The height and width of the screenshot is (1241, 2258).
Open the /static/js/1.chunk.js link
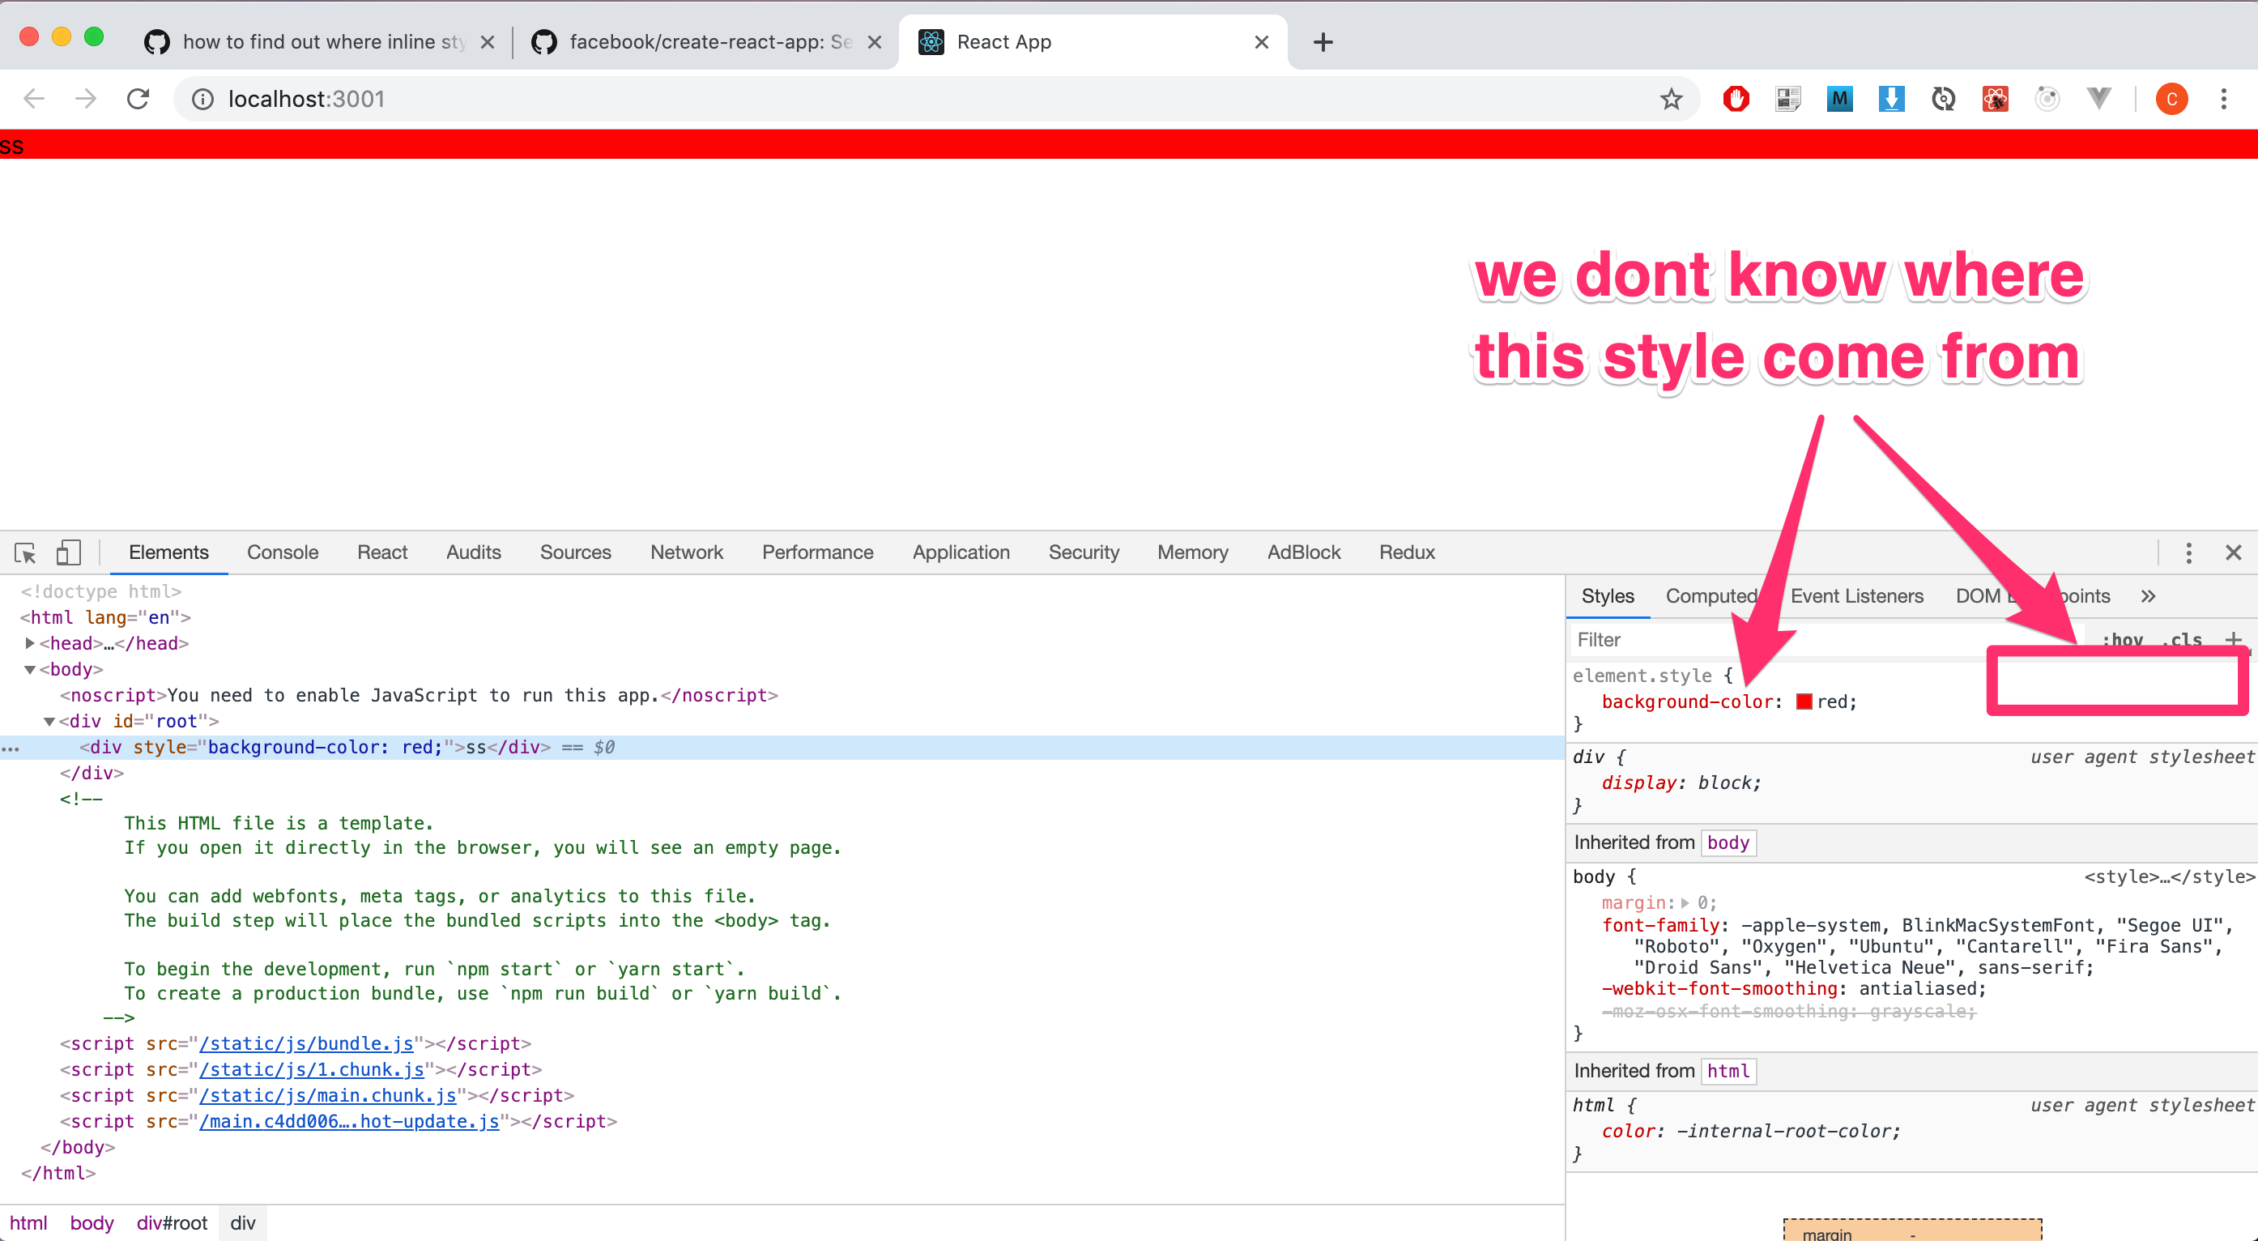coord(311,1070)
